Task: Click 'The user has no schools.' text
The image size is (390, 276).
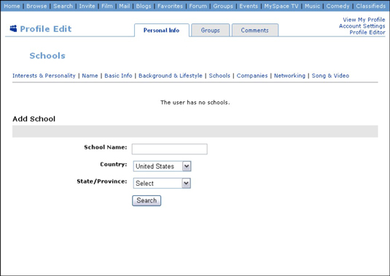Action: coord(195,103)
